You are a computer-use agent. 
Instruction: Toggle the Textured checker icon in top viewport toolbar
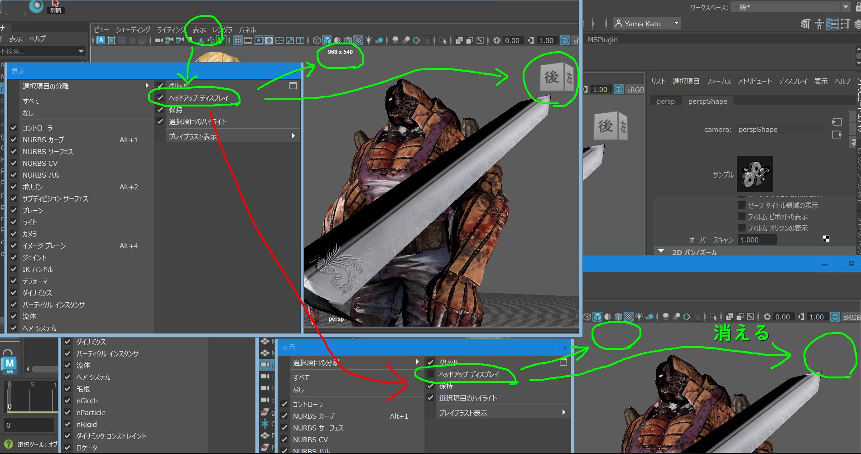click(x=358, y=40)
